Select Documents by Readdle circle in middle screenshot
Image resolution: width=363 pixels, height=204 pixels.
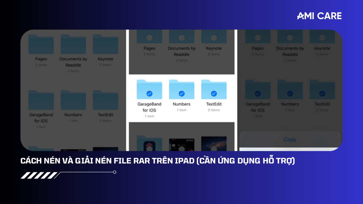click(x=181, y=37)
